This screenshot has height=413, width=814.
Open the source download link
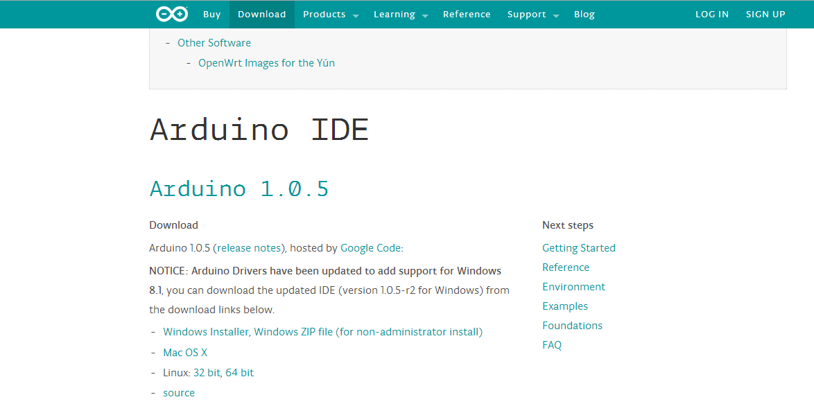pyautogui.click(x=179, y=394)
